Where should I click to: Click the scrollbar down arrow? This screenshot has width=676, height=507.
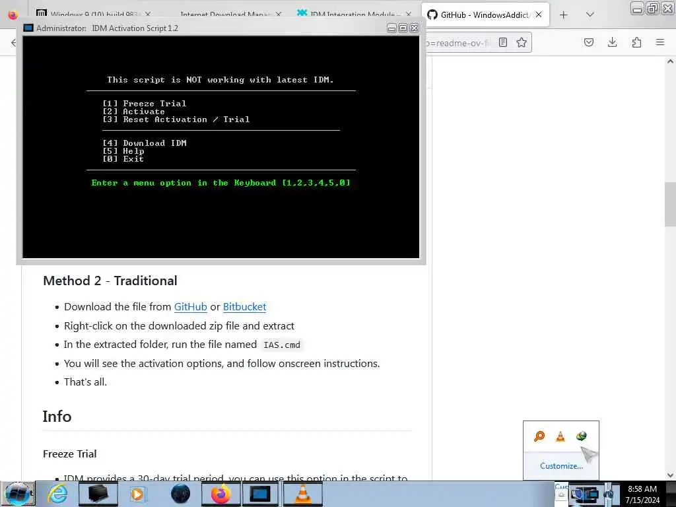click(670, 475)
